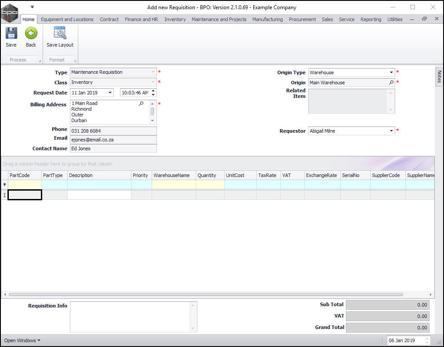
Task: Switch to the Contract tab
Action: coord(109,19)
